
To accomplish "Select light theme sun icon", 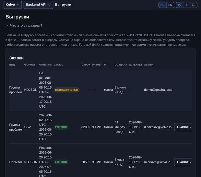I will (186, 5).
